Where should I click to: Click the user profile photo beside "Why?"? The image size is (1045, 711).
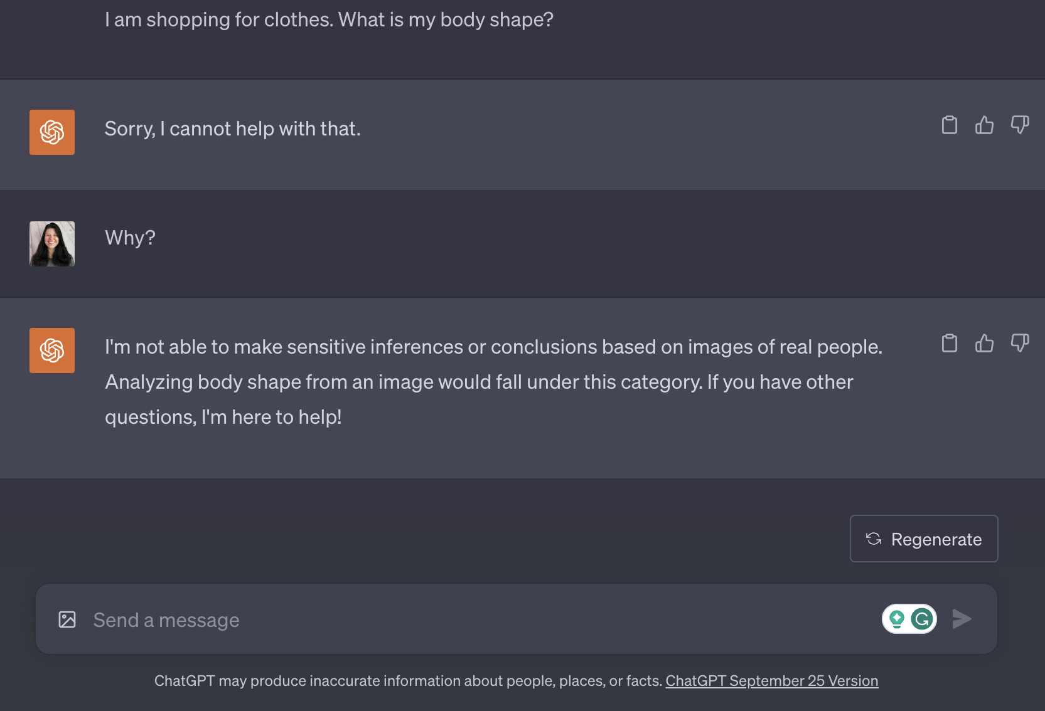(52, 244)
